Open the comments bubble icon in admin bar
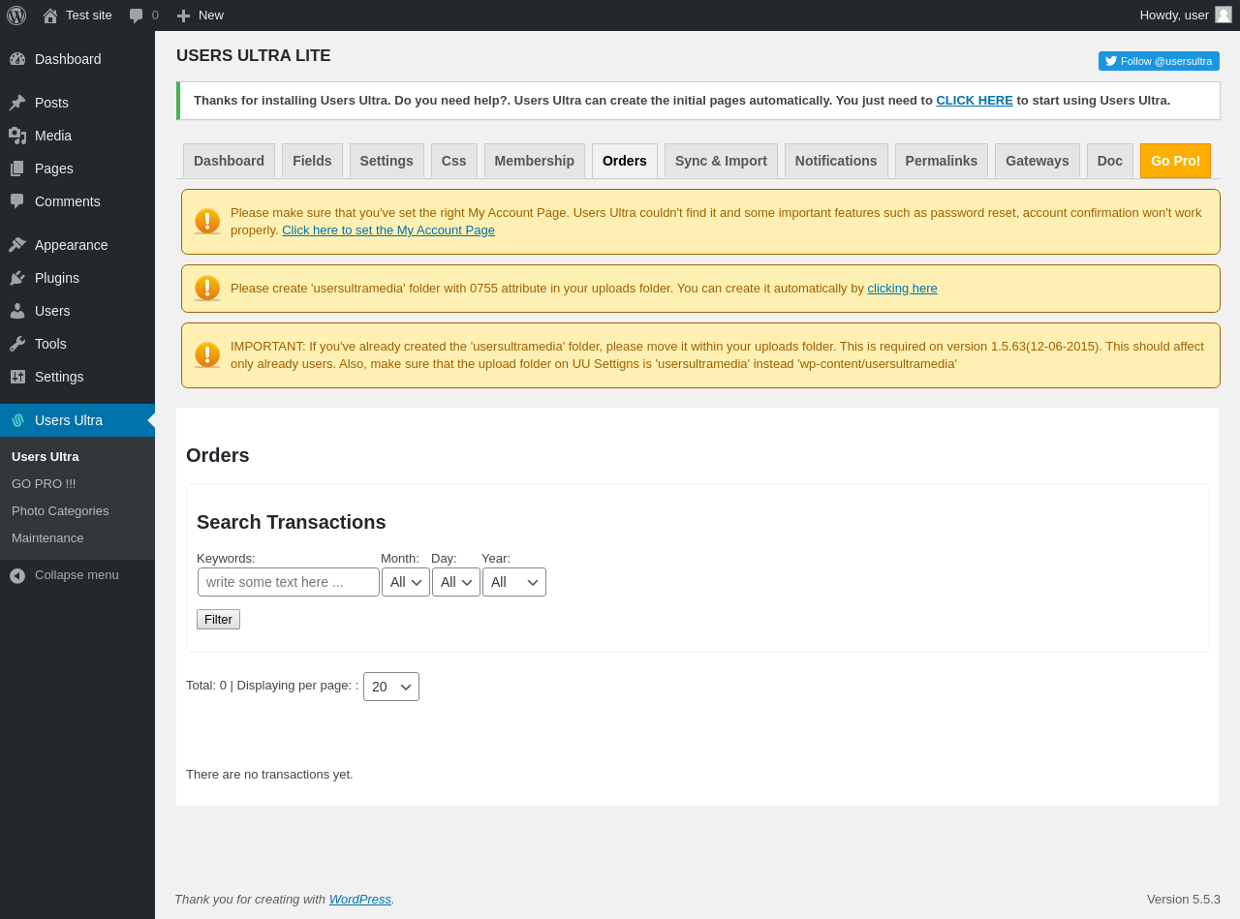 coord(137,15)
